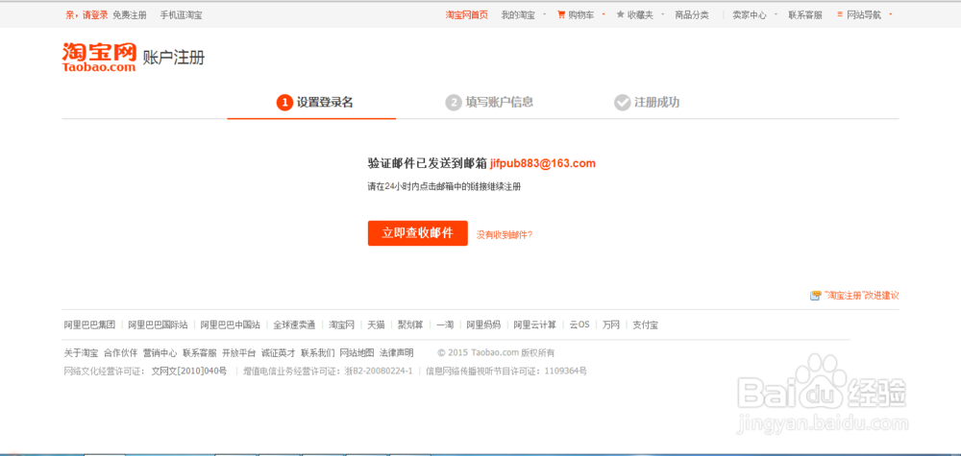Open 阿里巴巴集团 footer link
This screenshot has height=456, width=961.
(x=89, y=324)
